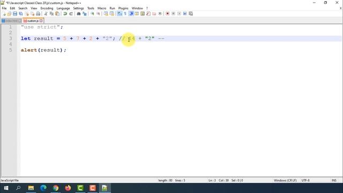Open the Function List panel icon
Viewport: 343px width, 193px height.
[148, 14]
